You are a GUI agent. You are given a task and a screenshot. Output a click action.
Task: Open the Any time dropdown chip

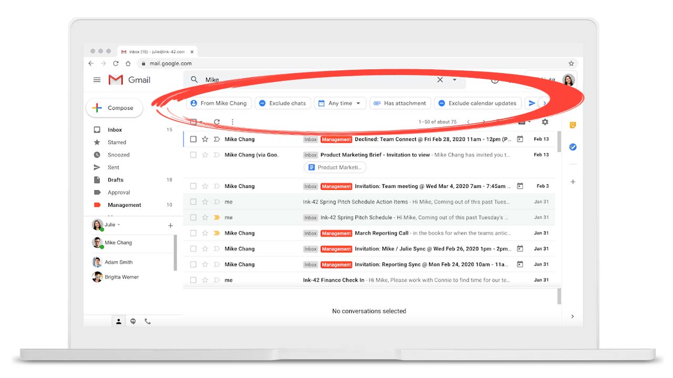coord(340,103)
